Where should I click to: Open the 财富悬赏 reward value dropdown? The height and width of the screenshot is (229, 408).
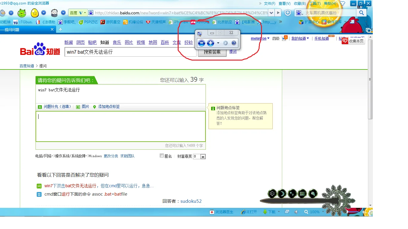[x=203, y=156]
